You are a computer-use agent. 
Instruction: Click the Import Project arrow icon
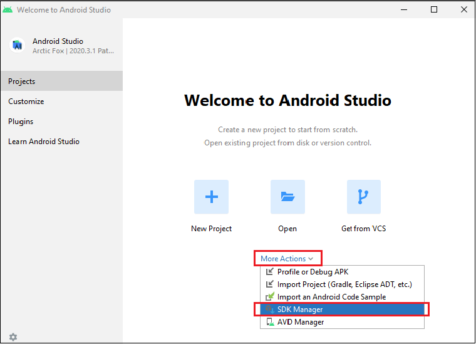pyautogui.click(x=269, y=284)
